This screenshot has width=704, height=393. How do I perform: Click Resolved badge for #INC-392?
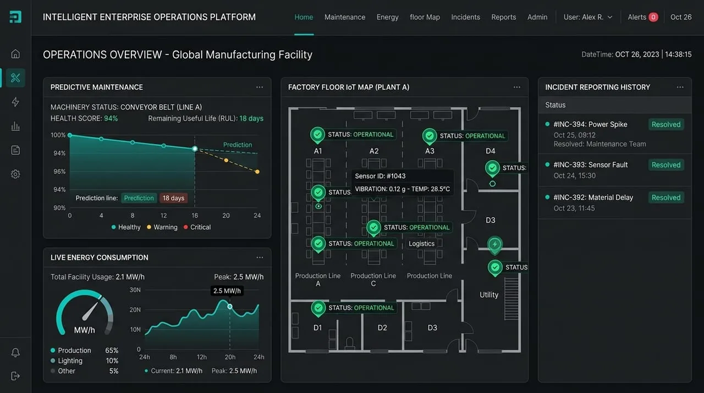coord(666,198)
